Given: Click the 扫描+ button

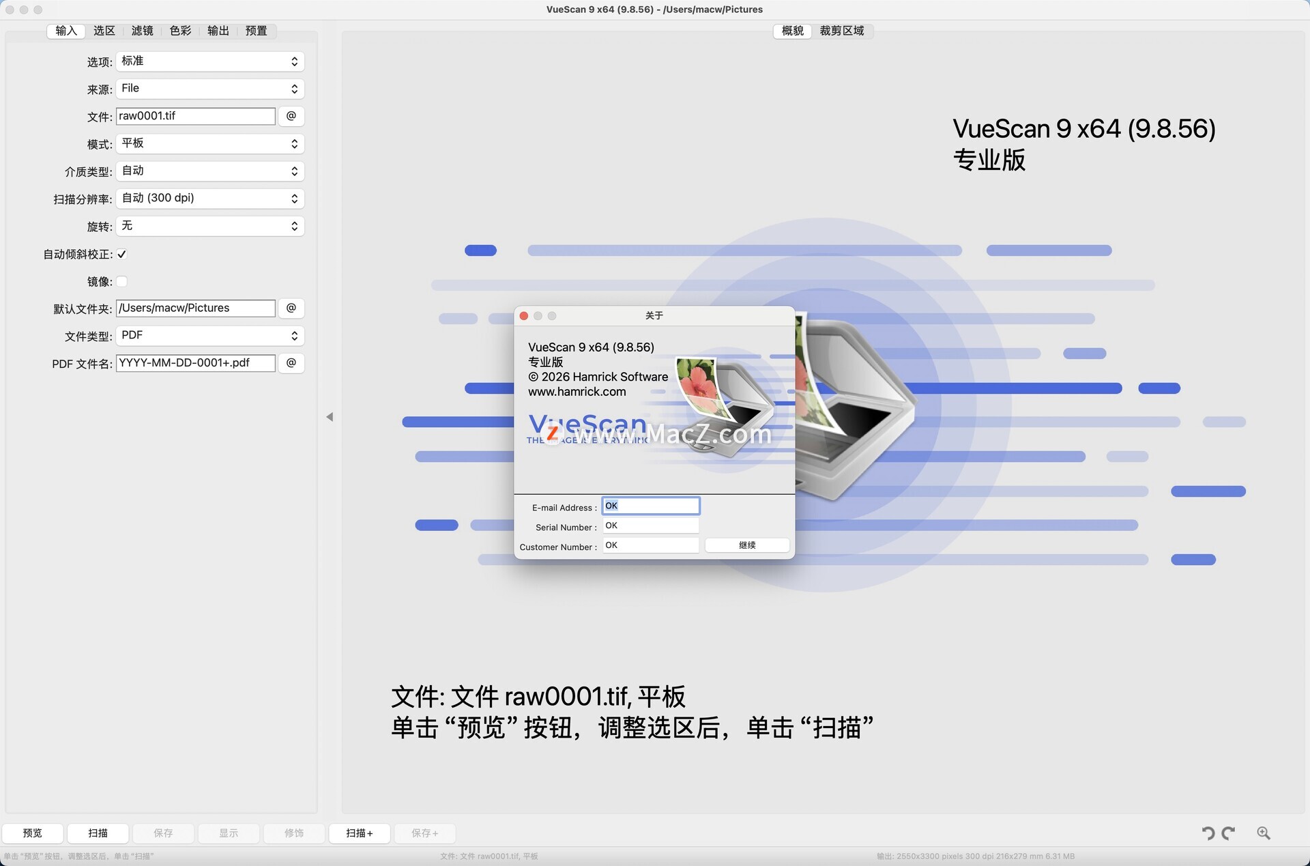Looking at the screenshot, I should pos(360,833).
